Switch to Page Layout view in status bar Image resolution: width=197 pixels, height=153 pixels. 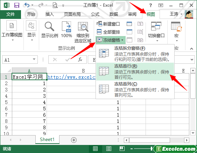click(109, 149)
